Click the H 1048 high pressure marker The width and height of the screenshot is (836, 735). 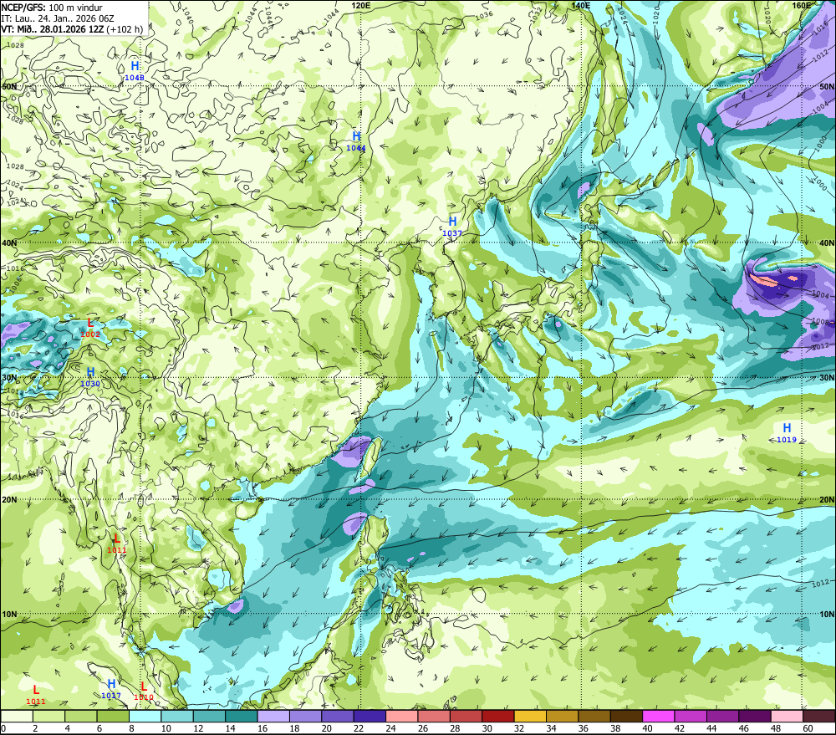(135, 70)
